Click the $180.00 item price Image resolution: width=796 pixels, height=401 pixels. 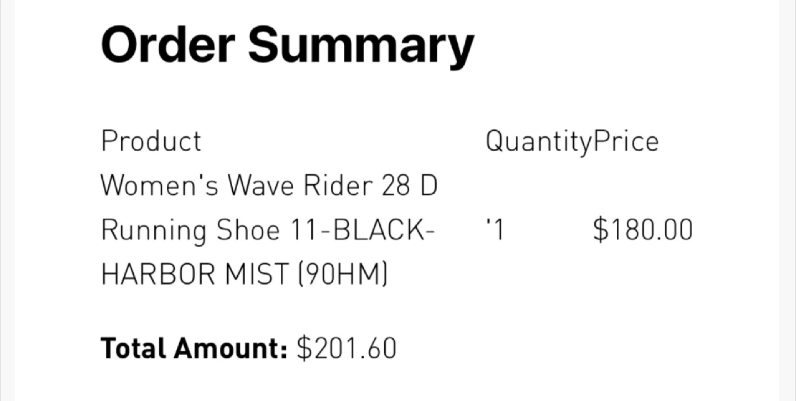point(642,230)
